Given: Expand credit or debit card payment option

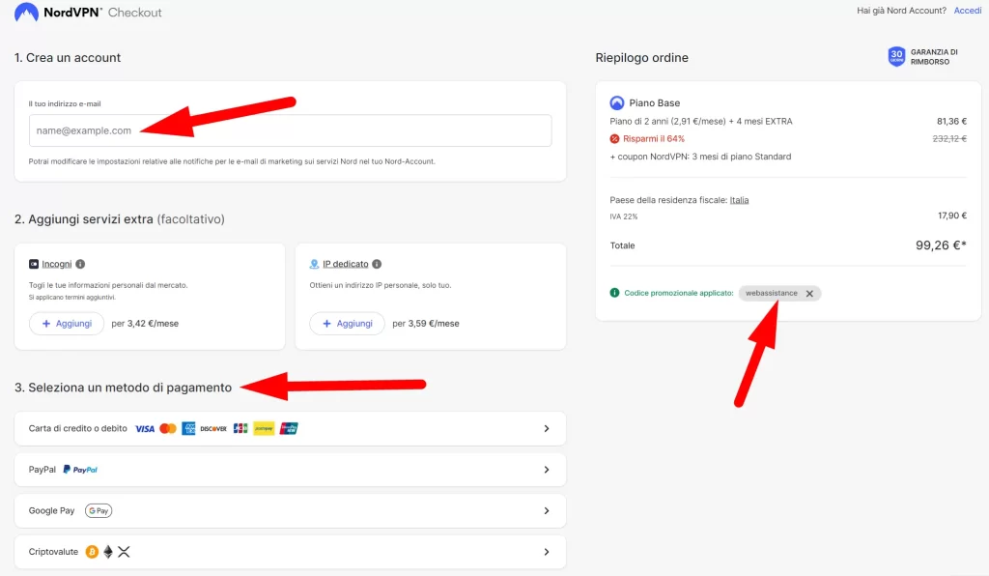Looking at the screenshot, I should click(290, 428).
